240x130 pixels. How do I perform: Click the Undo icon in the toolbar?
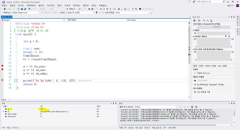pyautogui.click(x=29, y=9)
